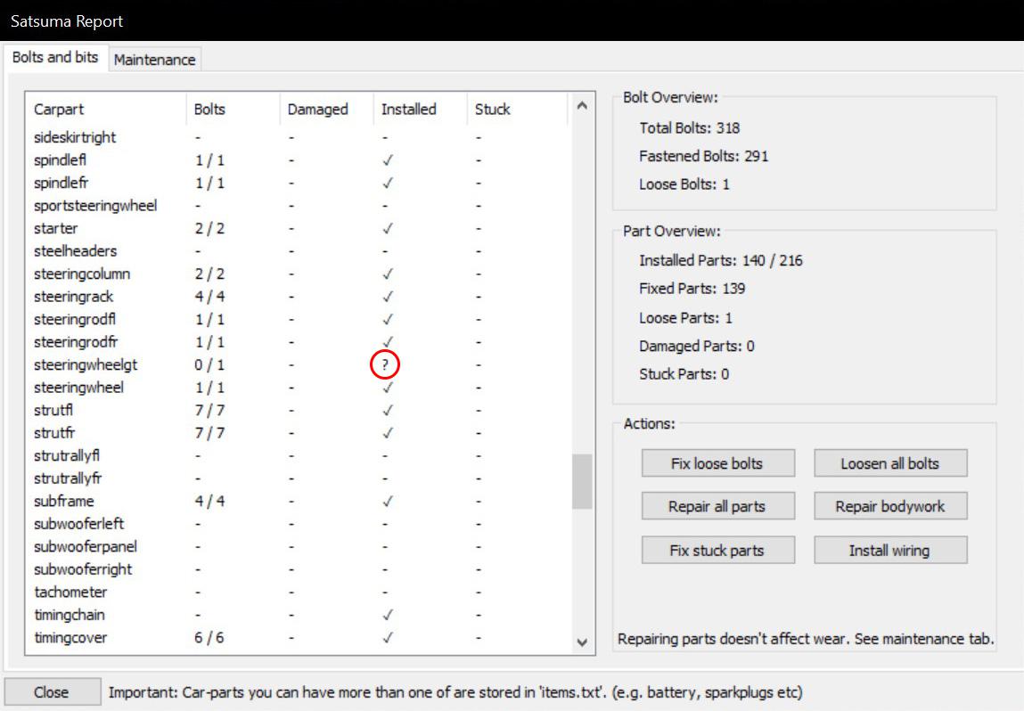Select the steeringwheelgt row
1024x711 pixels.
[x=298, y=364]
